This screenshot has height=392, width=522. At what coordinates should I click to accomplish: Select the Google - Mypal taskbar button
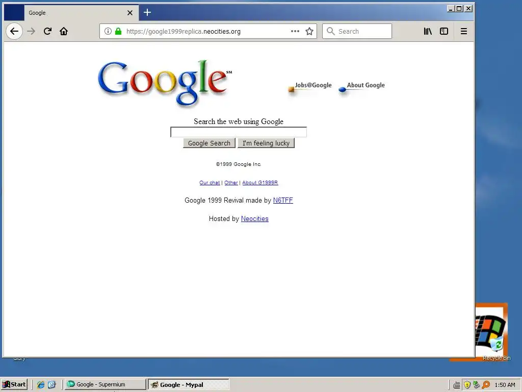point(189,384)
